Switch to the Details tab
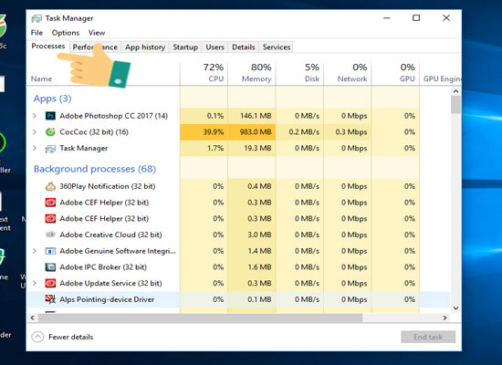 [244, 47]
